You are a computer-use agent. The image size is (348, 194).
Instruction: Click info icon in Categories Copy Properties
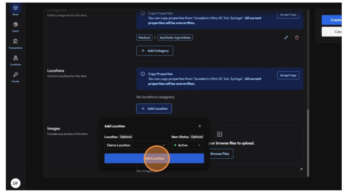tap(143, 13)
